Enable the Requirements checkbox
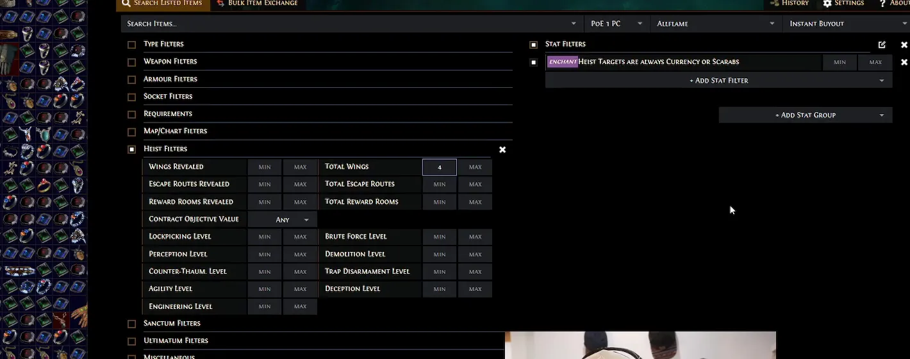The image size is (910, 359). point(131,114)
